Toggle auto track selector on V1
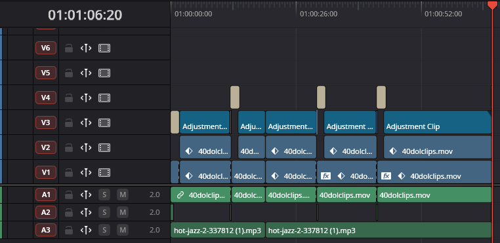The image size is (500, 243). 86,173
